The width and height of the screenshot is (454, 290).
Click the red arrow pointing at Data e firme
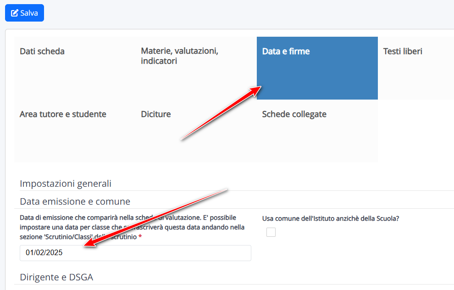[x=221, y=113]
